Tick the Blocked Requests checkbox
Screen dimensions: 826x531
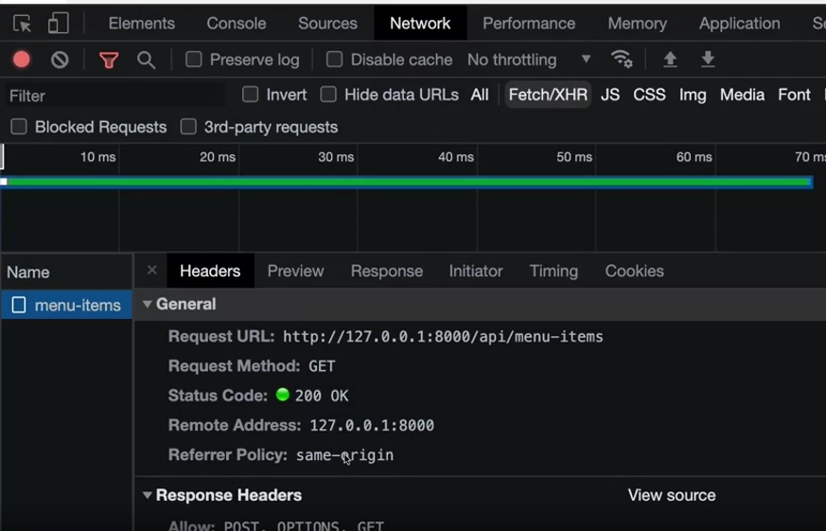[19, 127]
